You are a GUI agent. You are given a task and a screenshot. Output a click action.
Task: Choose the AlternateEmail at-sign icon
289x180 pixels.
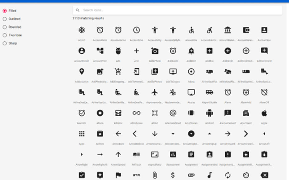point(173,113)
